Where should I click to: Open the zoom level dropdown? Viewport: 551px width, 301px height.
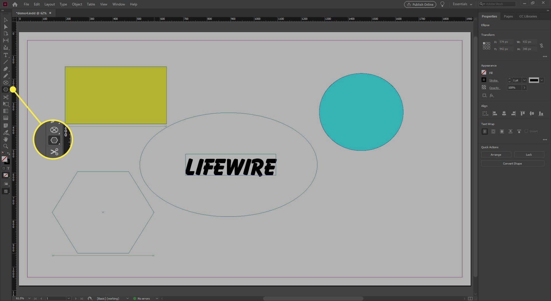pyautogui.click(x=29, y=298)
